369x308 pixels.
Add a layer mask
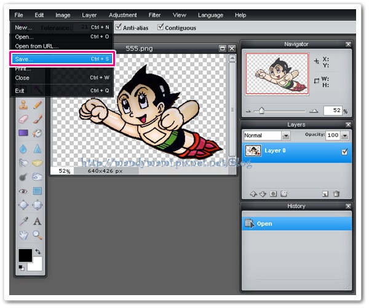point(273,194)
